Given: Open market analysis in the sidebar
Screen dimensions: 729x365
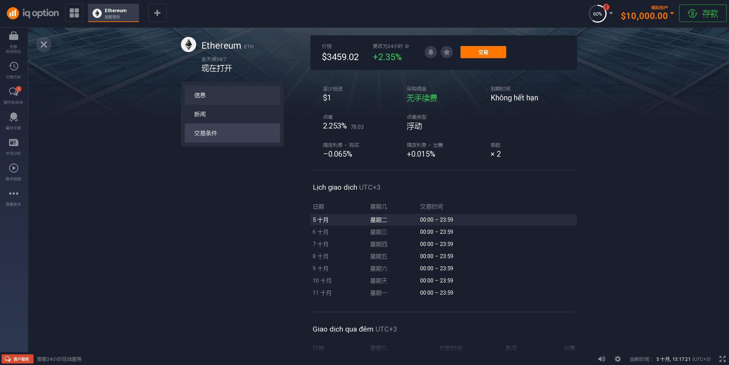Looking at the screenshot, I should (14, 143).
